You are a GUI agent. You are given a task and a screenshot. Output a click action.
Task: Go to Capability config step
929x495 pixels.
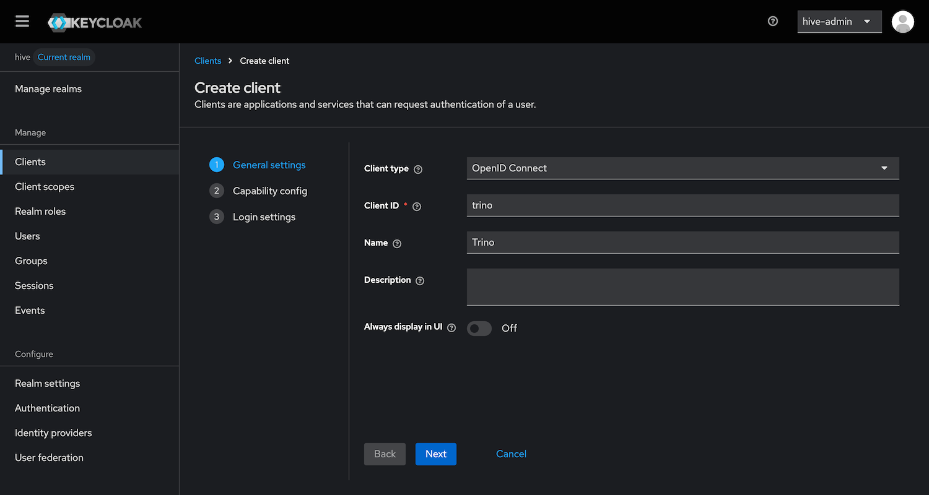click(269, 191)
